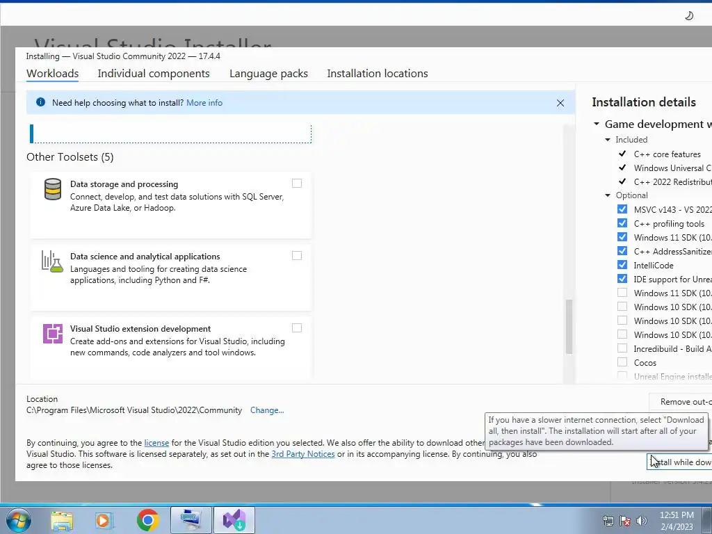
Task: Open Google Chrome from the taskbar
Action: [x=147, y=520]
